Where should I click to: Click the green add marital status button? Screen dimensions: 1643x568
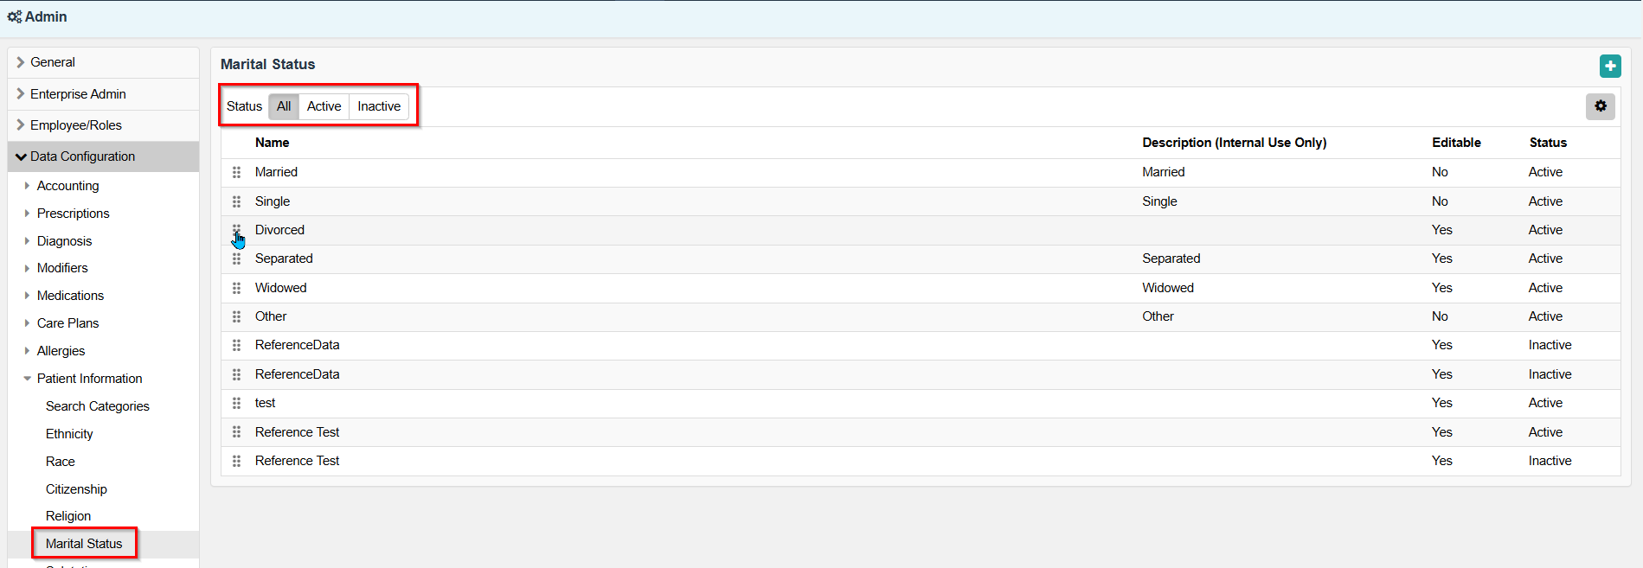pos(1609,66)
